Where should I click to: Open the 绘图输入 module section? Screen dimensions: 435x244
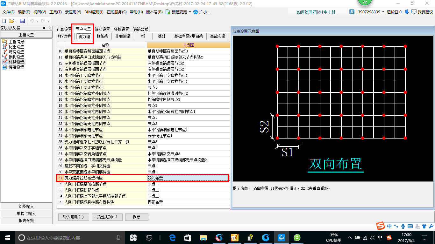(26, 207)
